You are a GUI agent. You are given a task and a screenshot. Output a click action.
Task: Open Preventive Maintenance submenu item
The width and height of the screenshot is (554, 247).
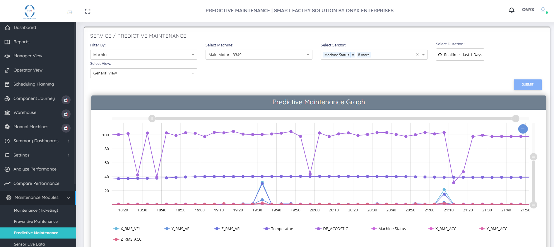click(x=36, y=222)
